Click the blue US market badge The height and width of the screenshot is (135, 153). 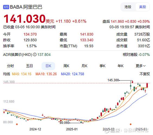pos(6,7)
